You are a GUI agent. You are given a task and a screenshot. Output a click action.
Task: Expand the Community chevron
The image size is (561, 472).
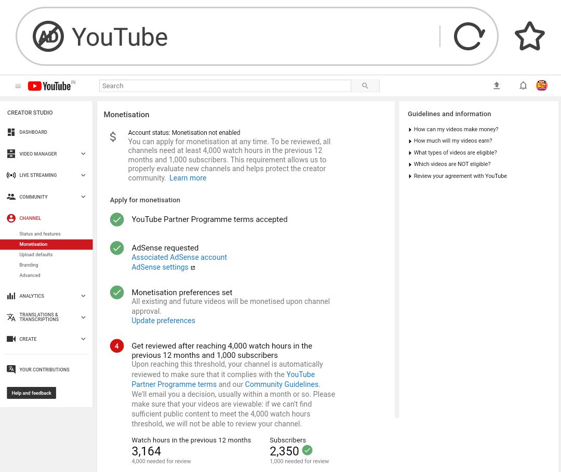(x=83, y=197)
